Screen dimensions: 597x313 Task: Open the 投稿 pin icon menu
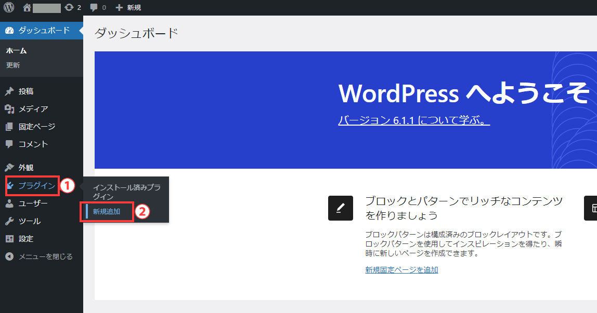(9, 91)
